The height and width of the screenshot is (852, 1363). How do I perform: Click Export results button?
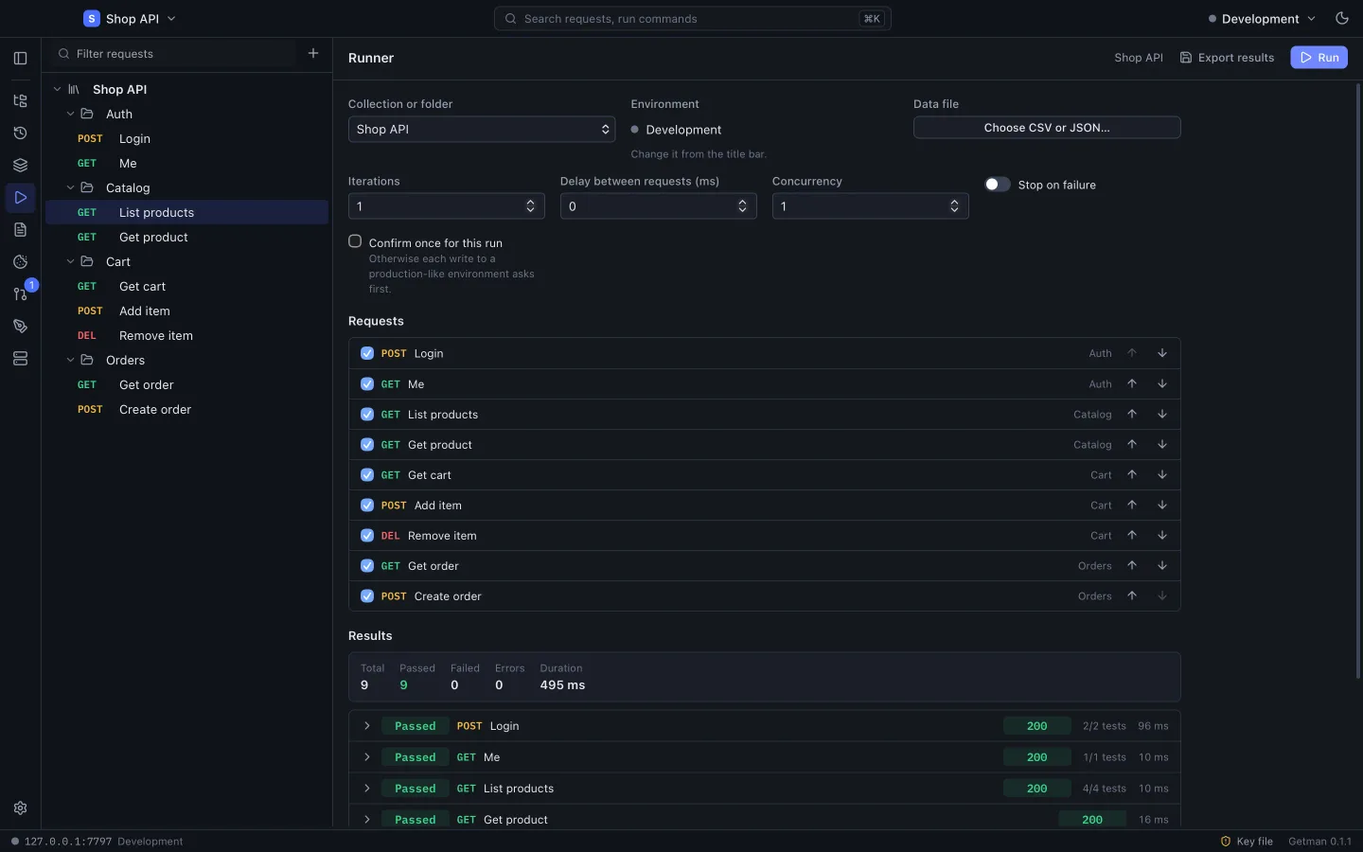1227,58
